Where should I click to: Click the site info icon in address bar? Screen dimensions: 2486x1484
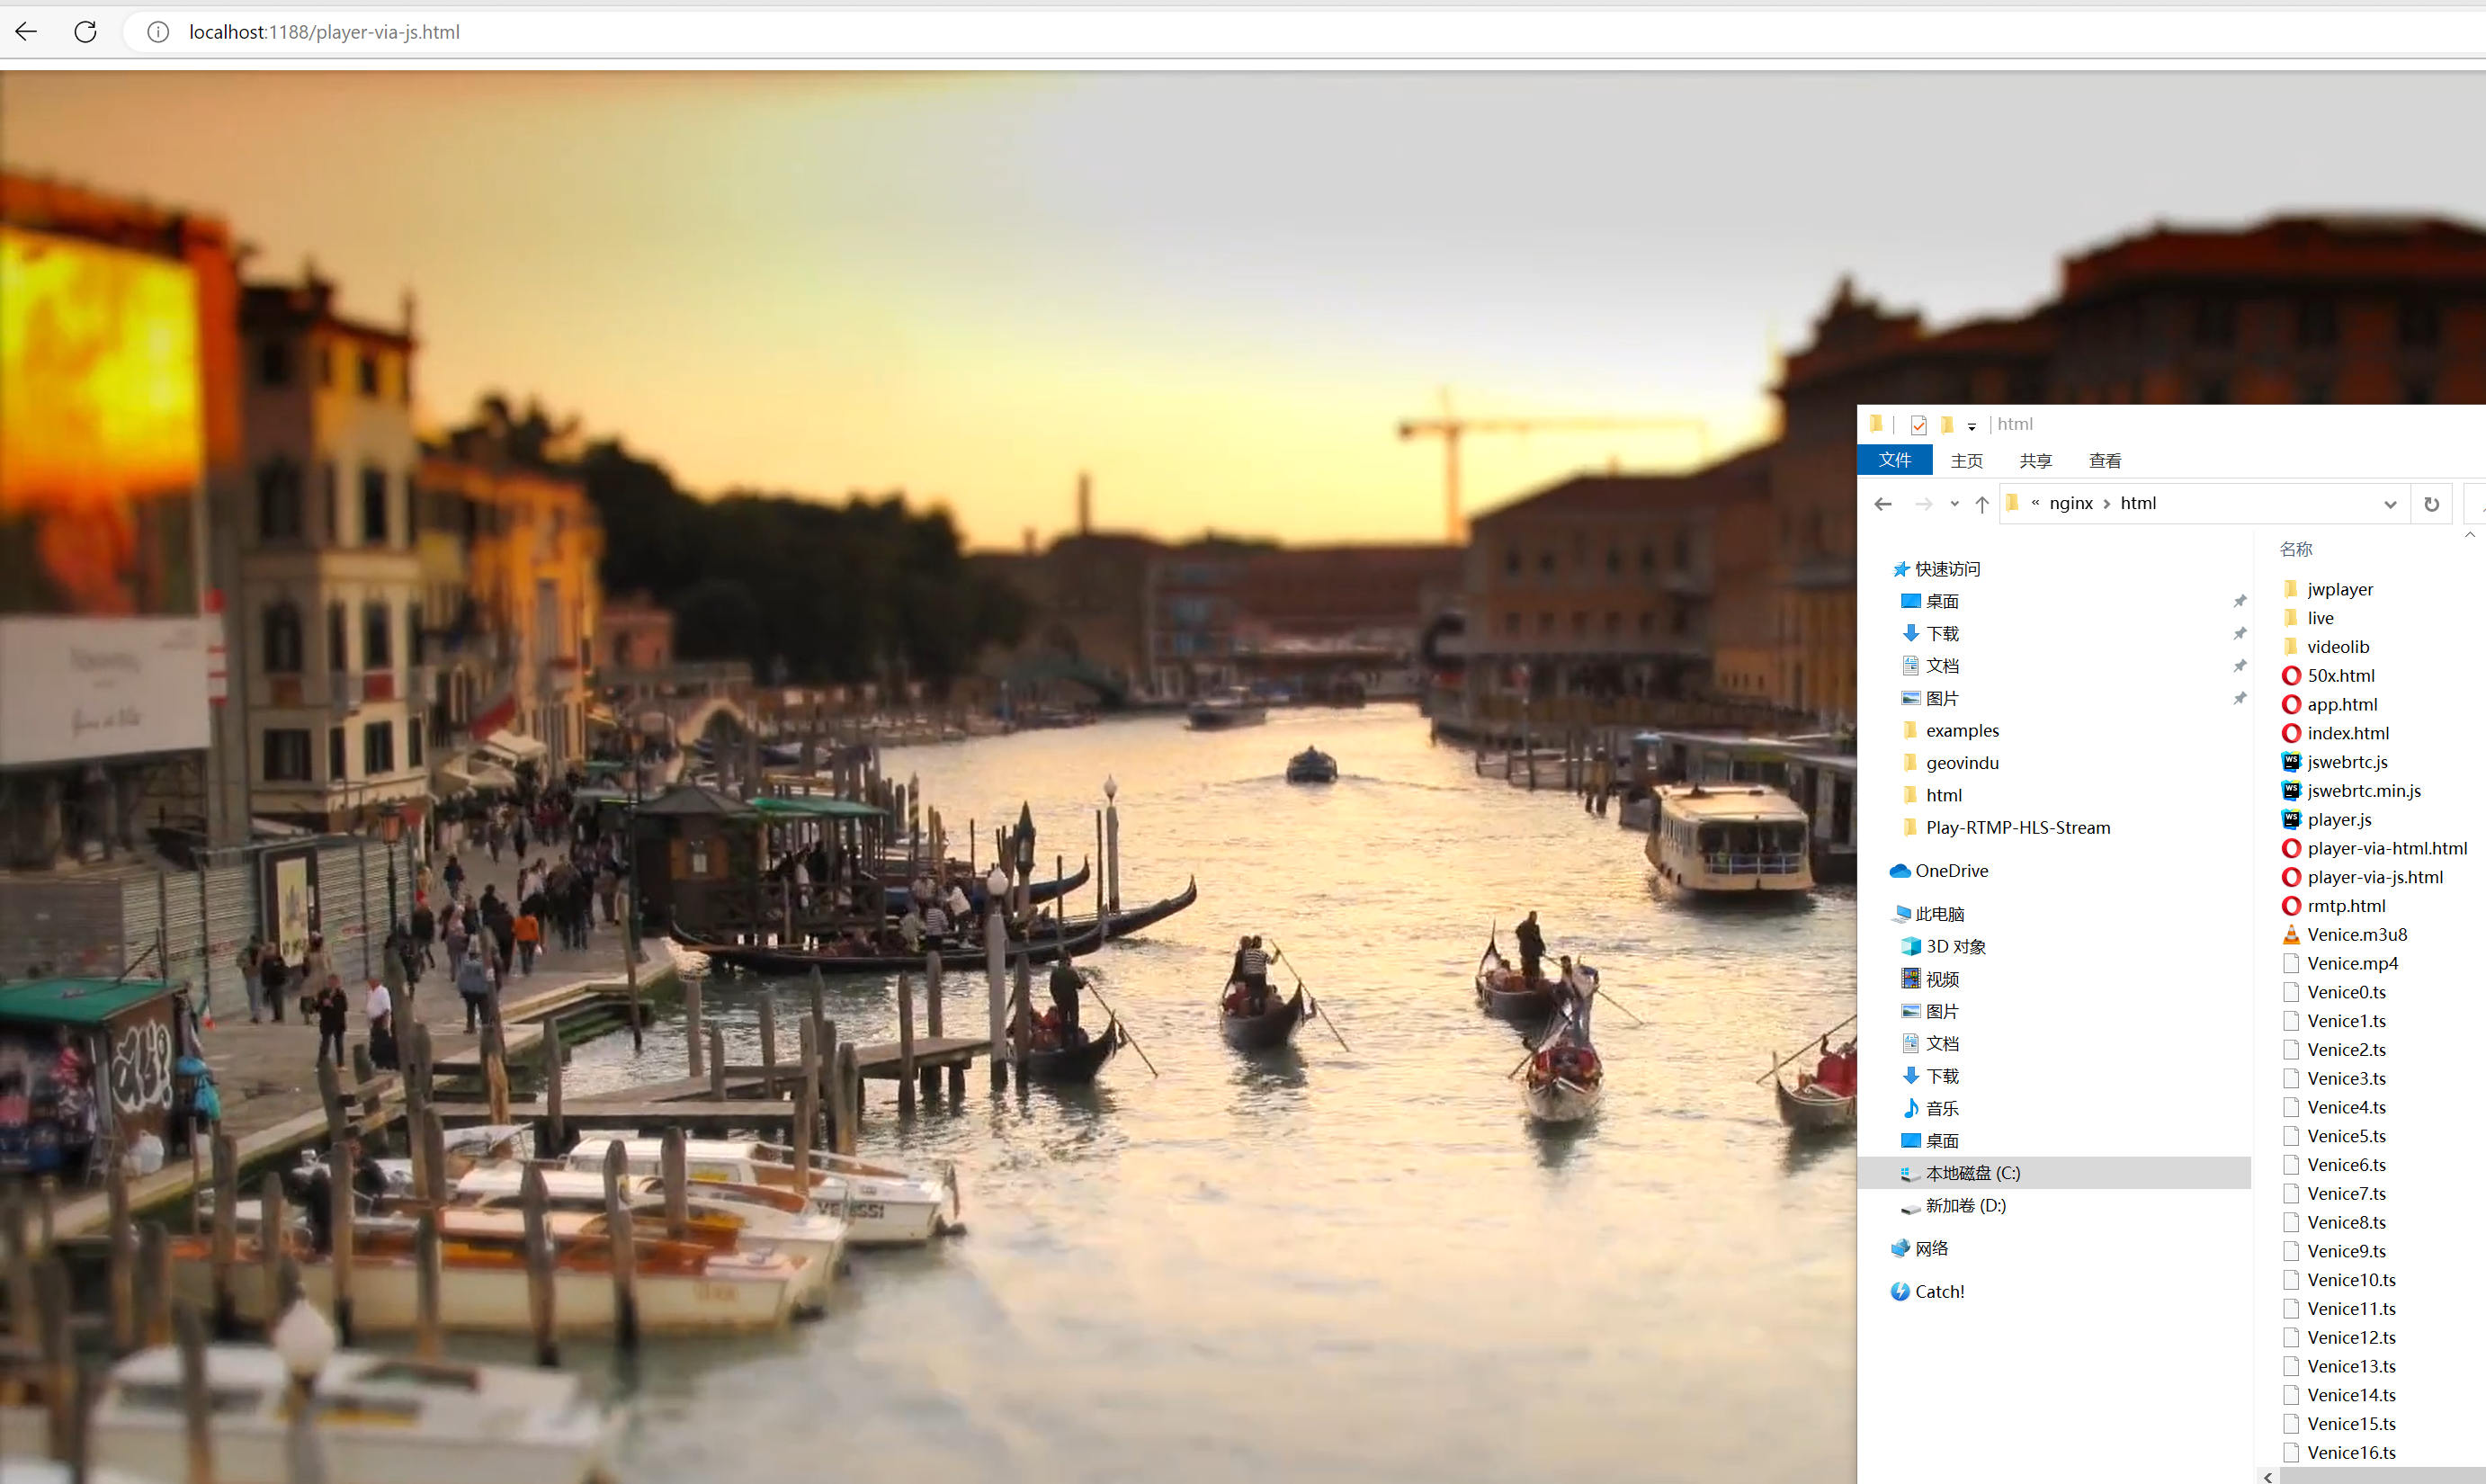tap(158, 32)
